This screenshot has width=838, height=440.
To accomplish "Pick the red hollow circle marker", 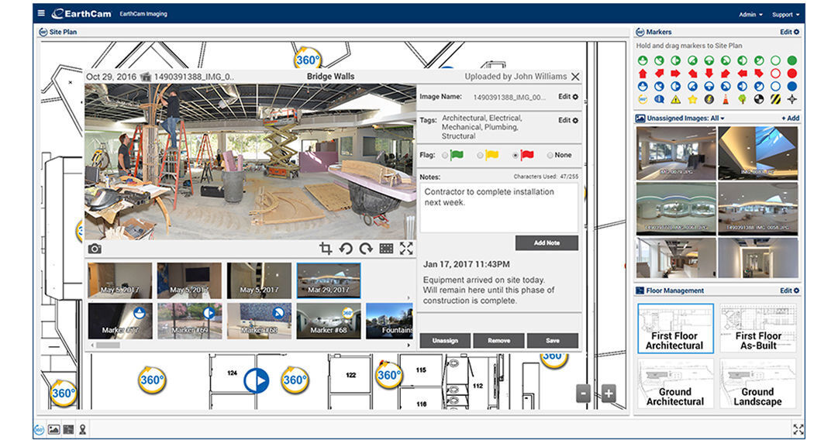I will click(x=775, y=73).
